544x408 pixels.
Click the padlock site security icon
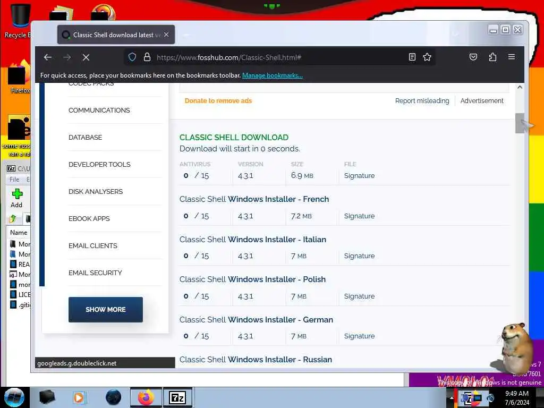[147, 57]
